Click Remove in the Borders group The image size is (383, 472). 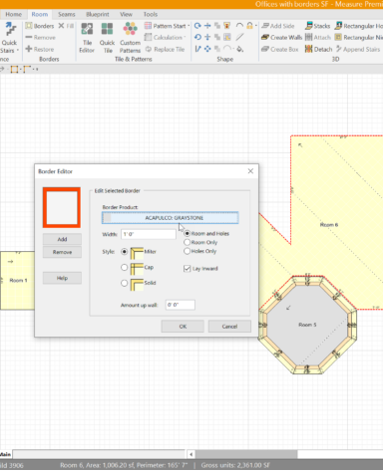(41, 38)
